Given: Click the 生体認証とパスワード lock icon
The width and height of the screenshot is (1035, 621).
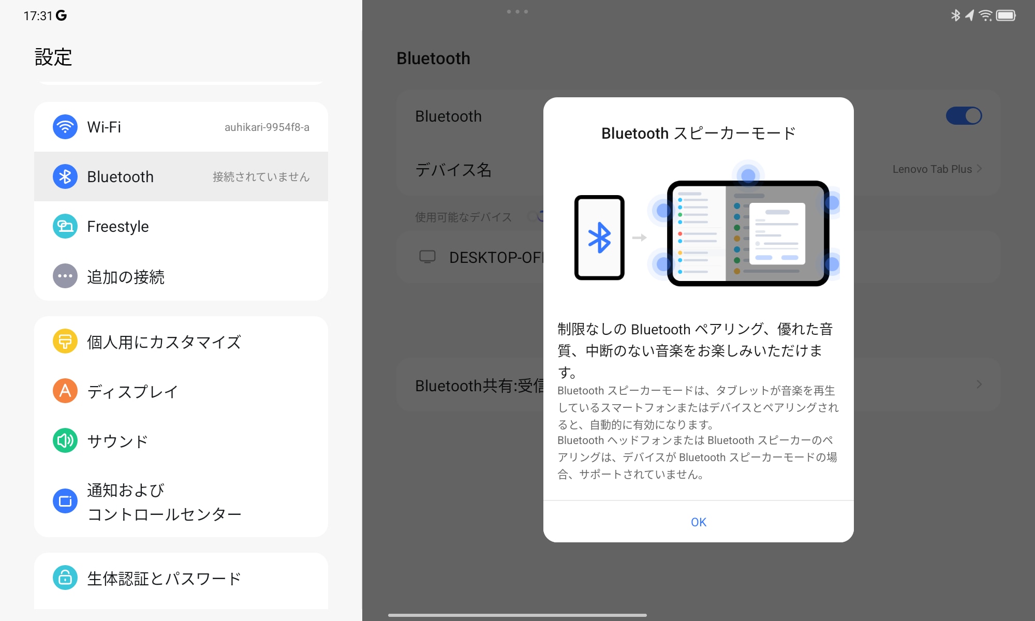Looking at the screenshot, I should 65,578.
